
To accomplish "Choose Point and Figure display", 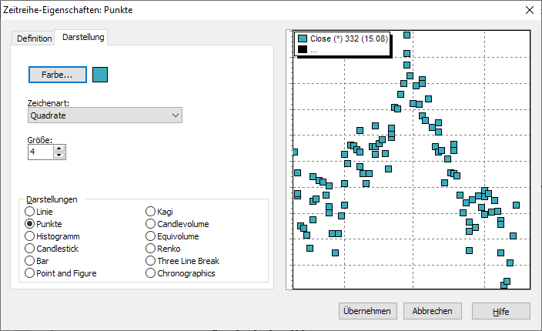I will (30, 273).
